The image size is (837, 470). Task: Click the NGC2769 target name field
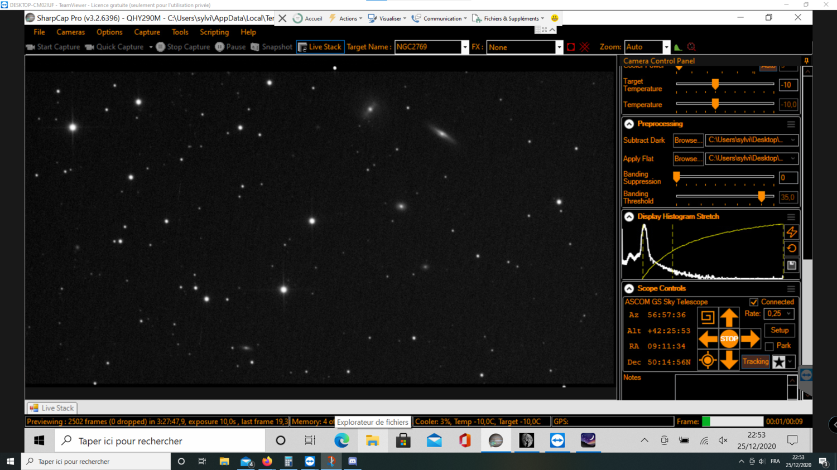[428, 47]
